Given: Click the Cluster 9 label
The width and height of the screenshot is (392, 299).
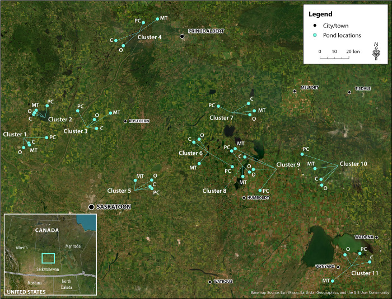Looking at the screenshot, I should click(x=288, y=165).
